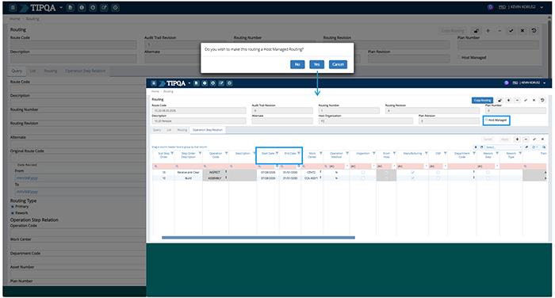The width and height of the screenshot is (555, 298).
Task: Open the Select... dropdown above the grid
Action: pyautogui.click(x=503, y=147)
